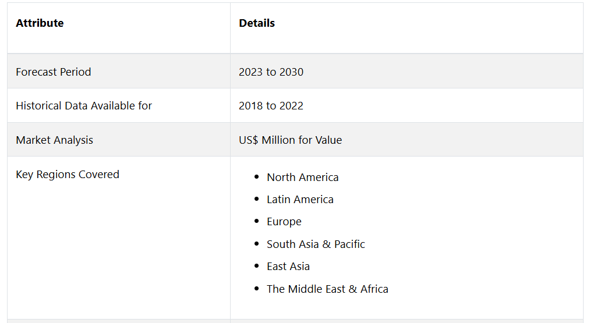590x323 pixels.
Task: Click the Details column header
Action: pos(257,23)
